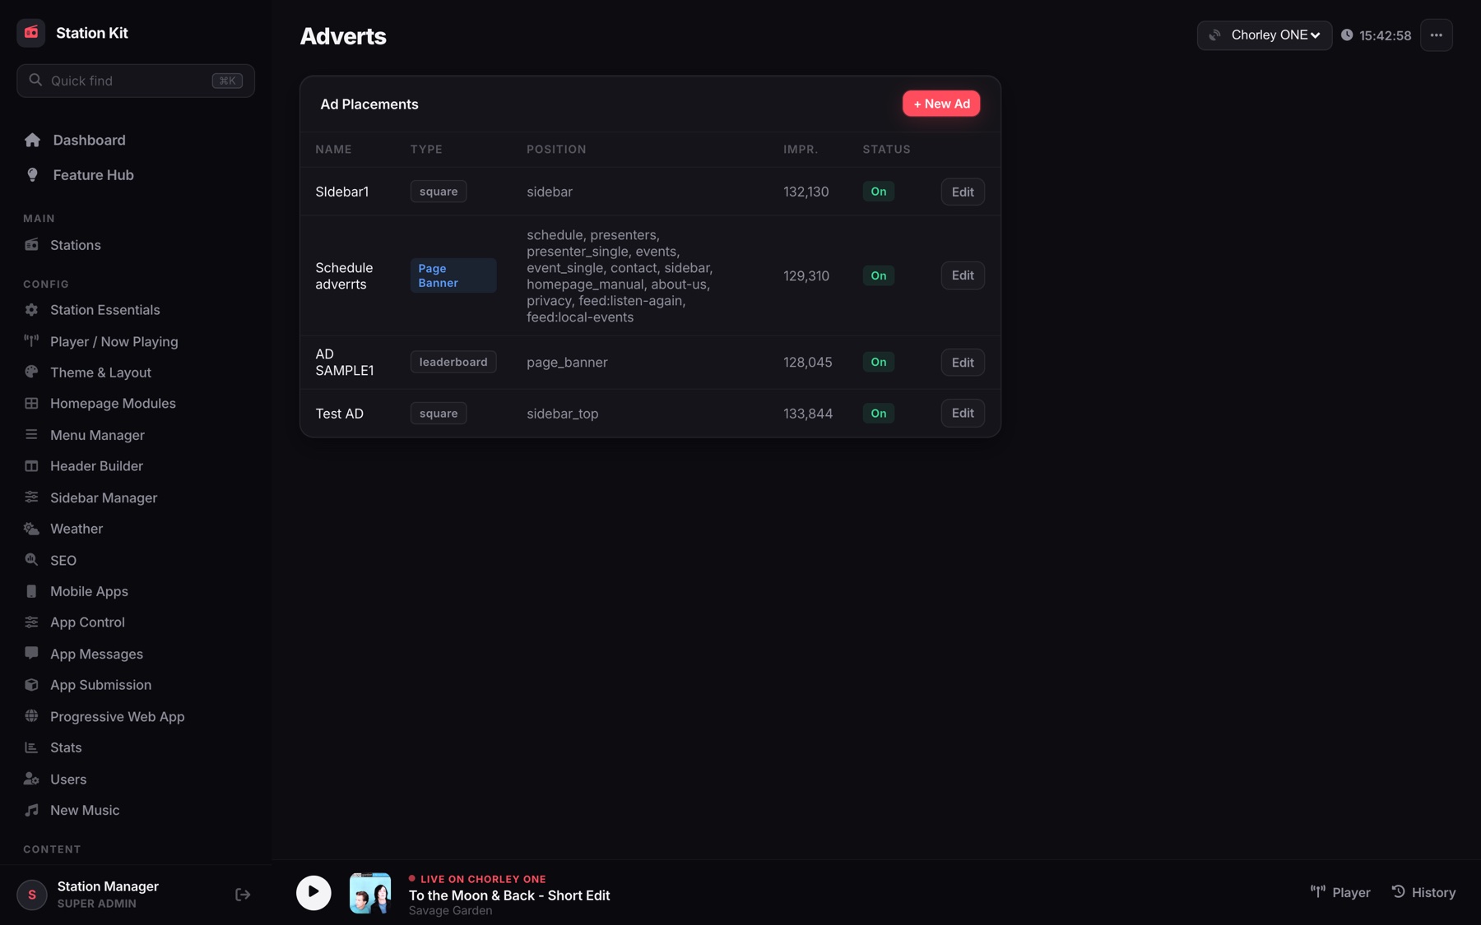Open the three-dots more options menu
Viewport: 1481px width, 925px height.
point(1436,35)
